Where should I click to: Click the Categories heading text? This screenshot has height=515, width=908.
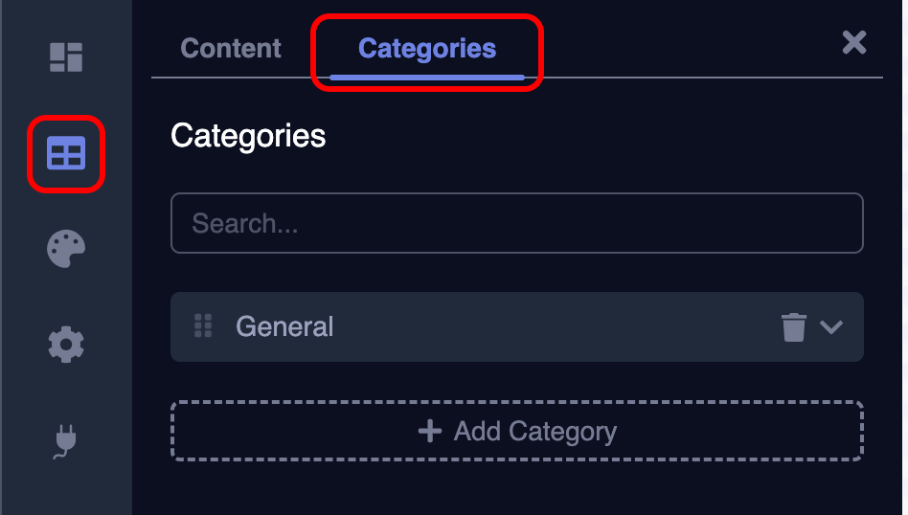pyautogui.click(x=248, y=136)
